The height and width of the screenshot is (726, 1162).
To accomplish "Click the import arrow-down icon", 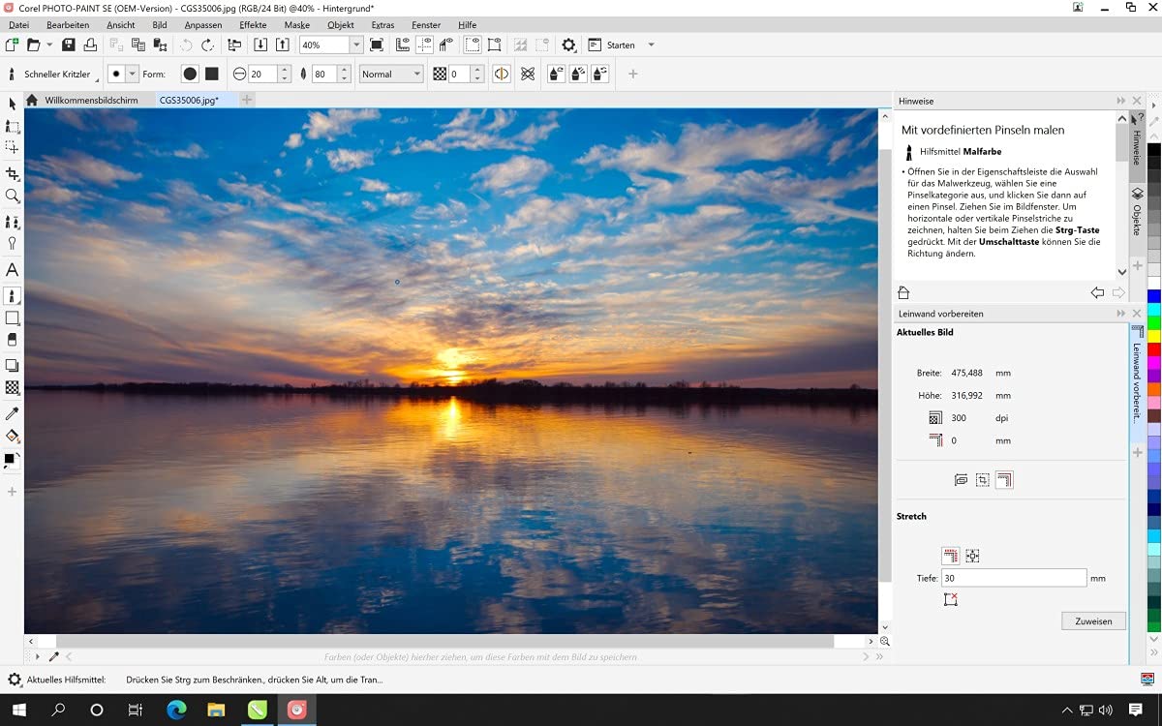I will click(260, 45).
